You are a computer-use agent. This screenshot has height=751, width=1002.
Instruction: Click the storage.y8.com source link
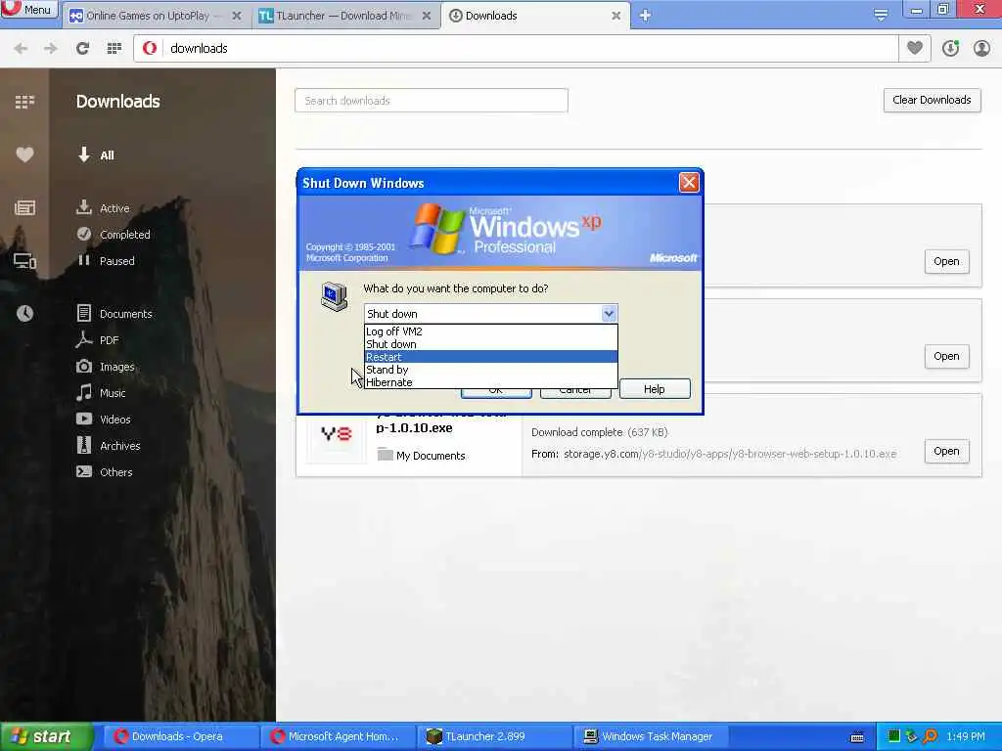tap(730, 454)
